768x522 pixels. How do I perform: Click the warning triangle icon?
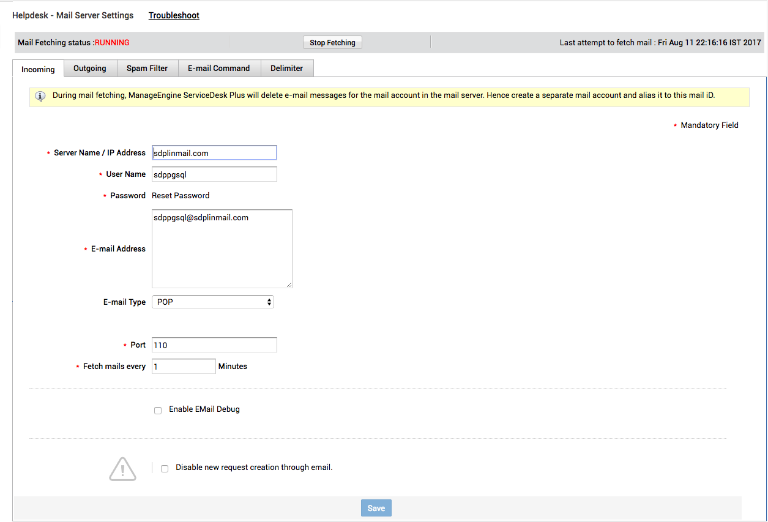tap(122, 469)
